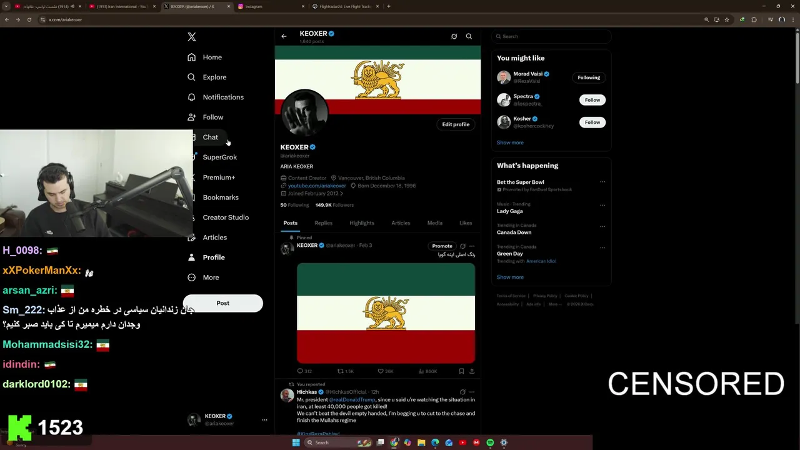Switch to the Replies tab
This screenshot has width=800, height=450.
(x=323, y=223)
